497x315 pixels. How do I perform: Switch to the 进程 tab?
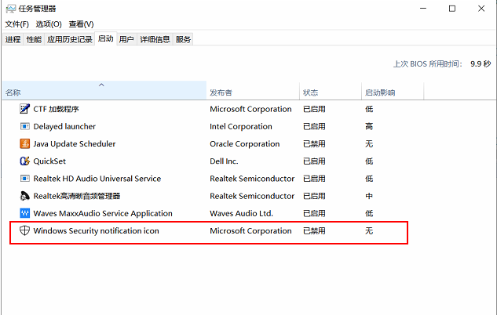click(x=13, y=39)
